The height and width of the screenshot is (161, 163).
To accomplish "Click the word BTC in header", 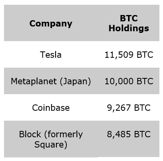I will [x=129, y=18].
